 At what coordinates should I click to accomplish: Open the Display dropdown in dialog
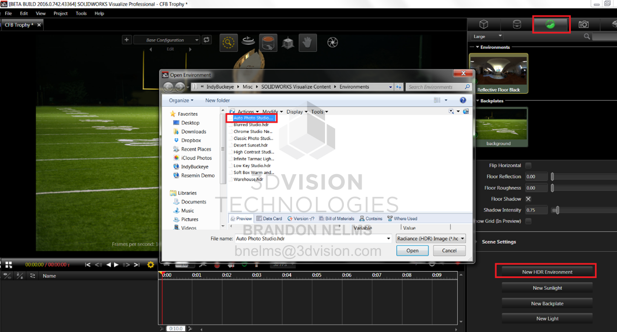pos(297,112)
